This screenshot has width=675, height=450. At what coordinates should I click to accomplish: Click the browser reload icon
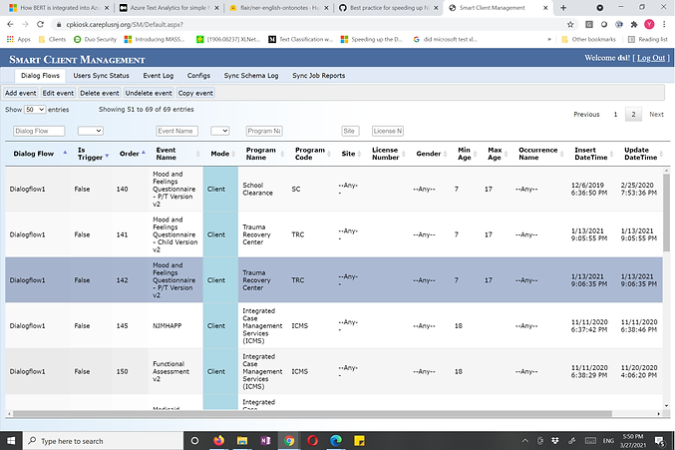39,23
